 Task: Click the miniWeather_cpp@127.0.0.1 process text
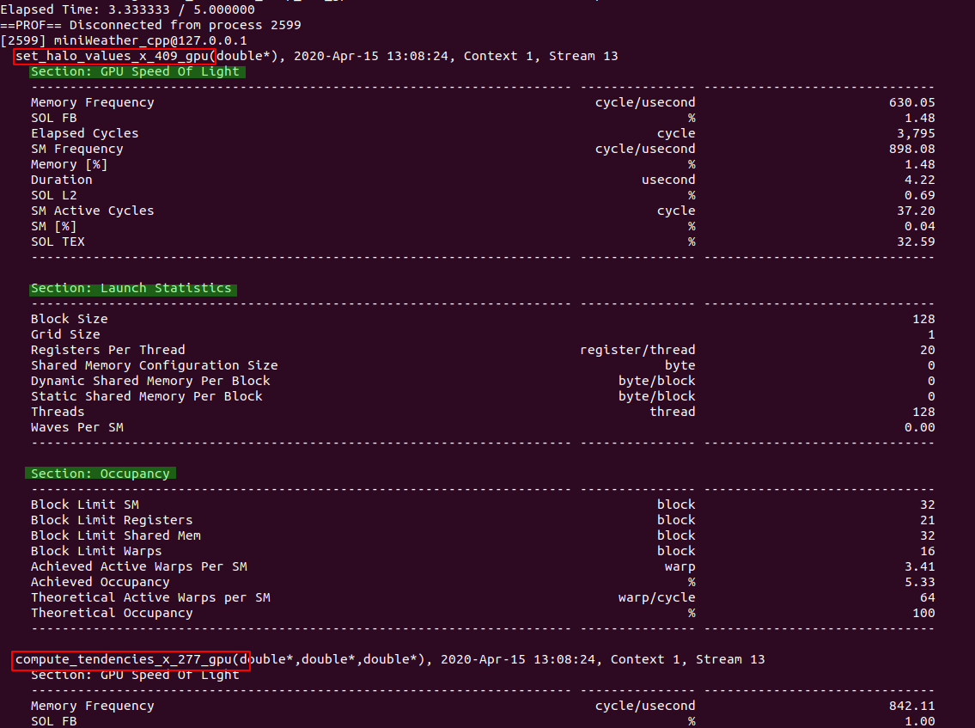pyautogui.click(x=149, y=40)
